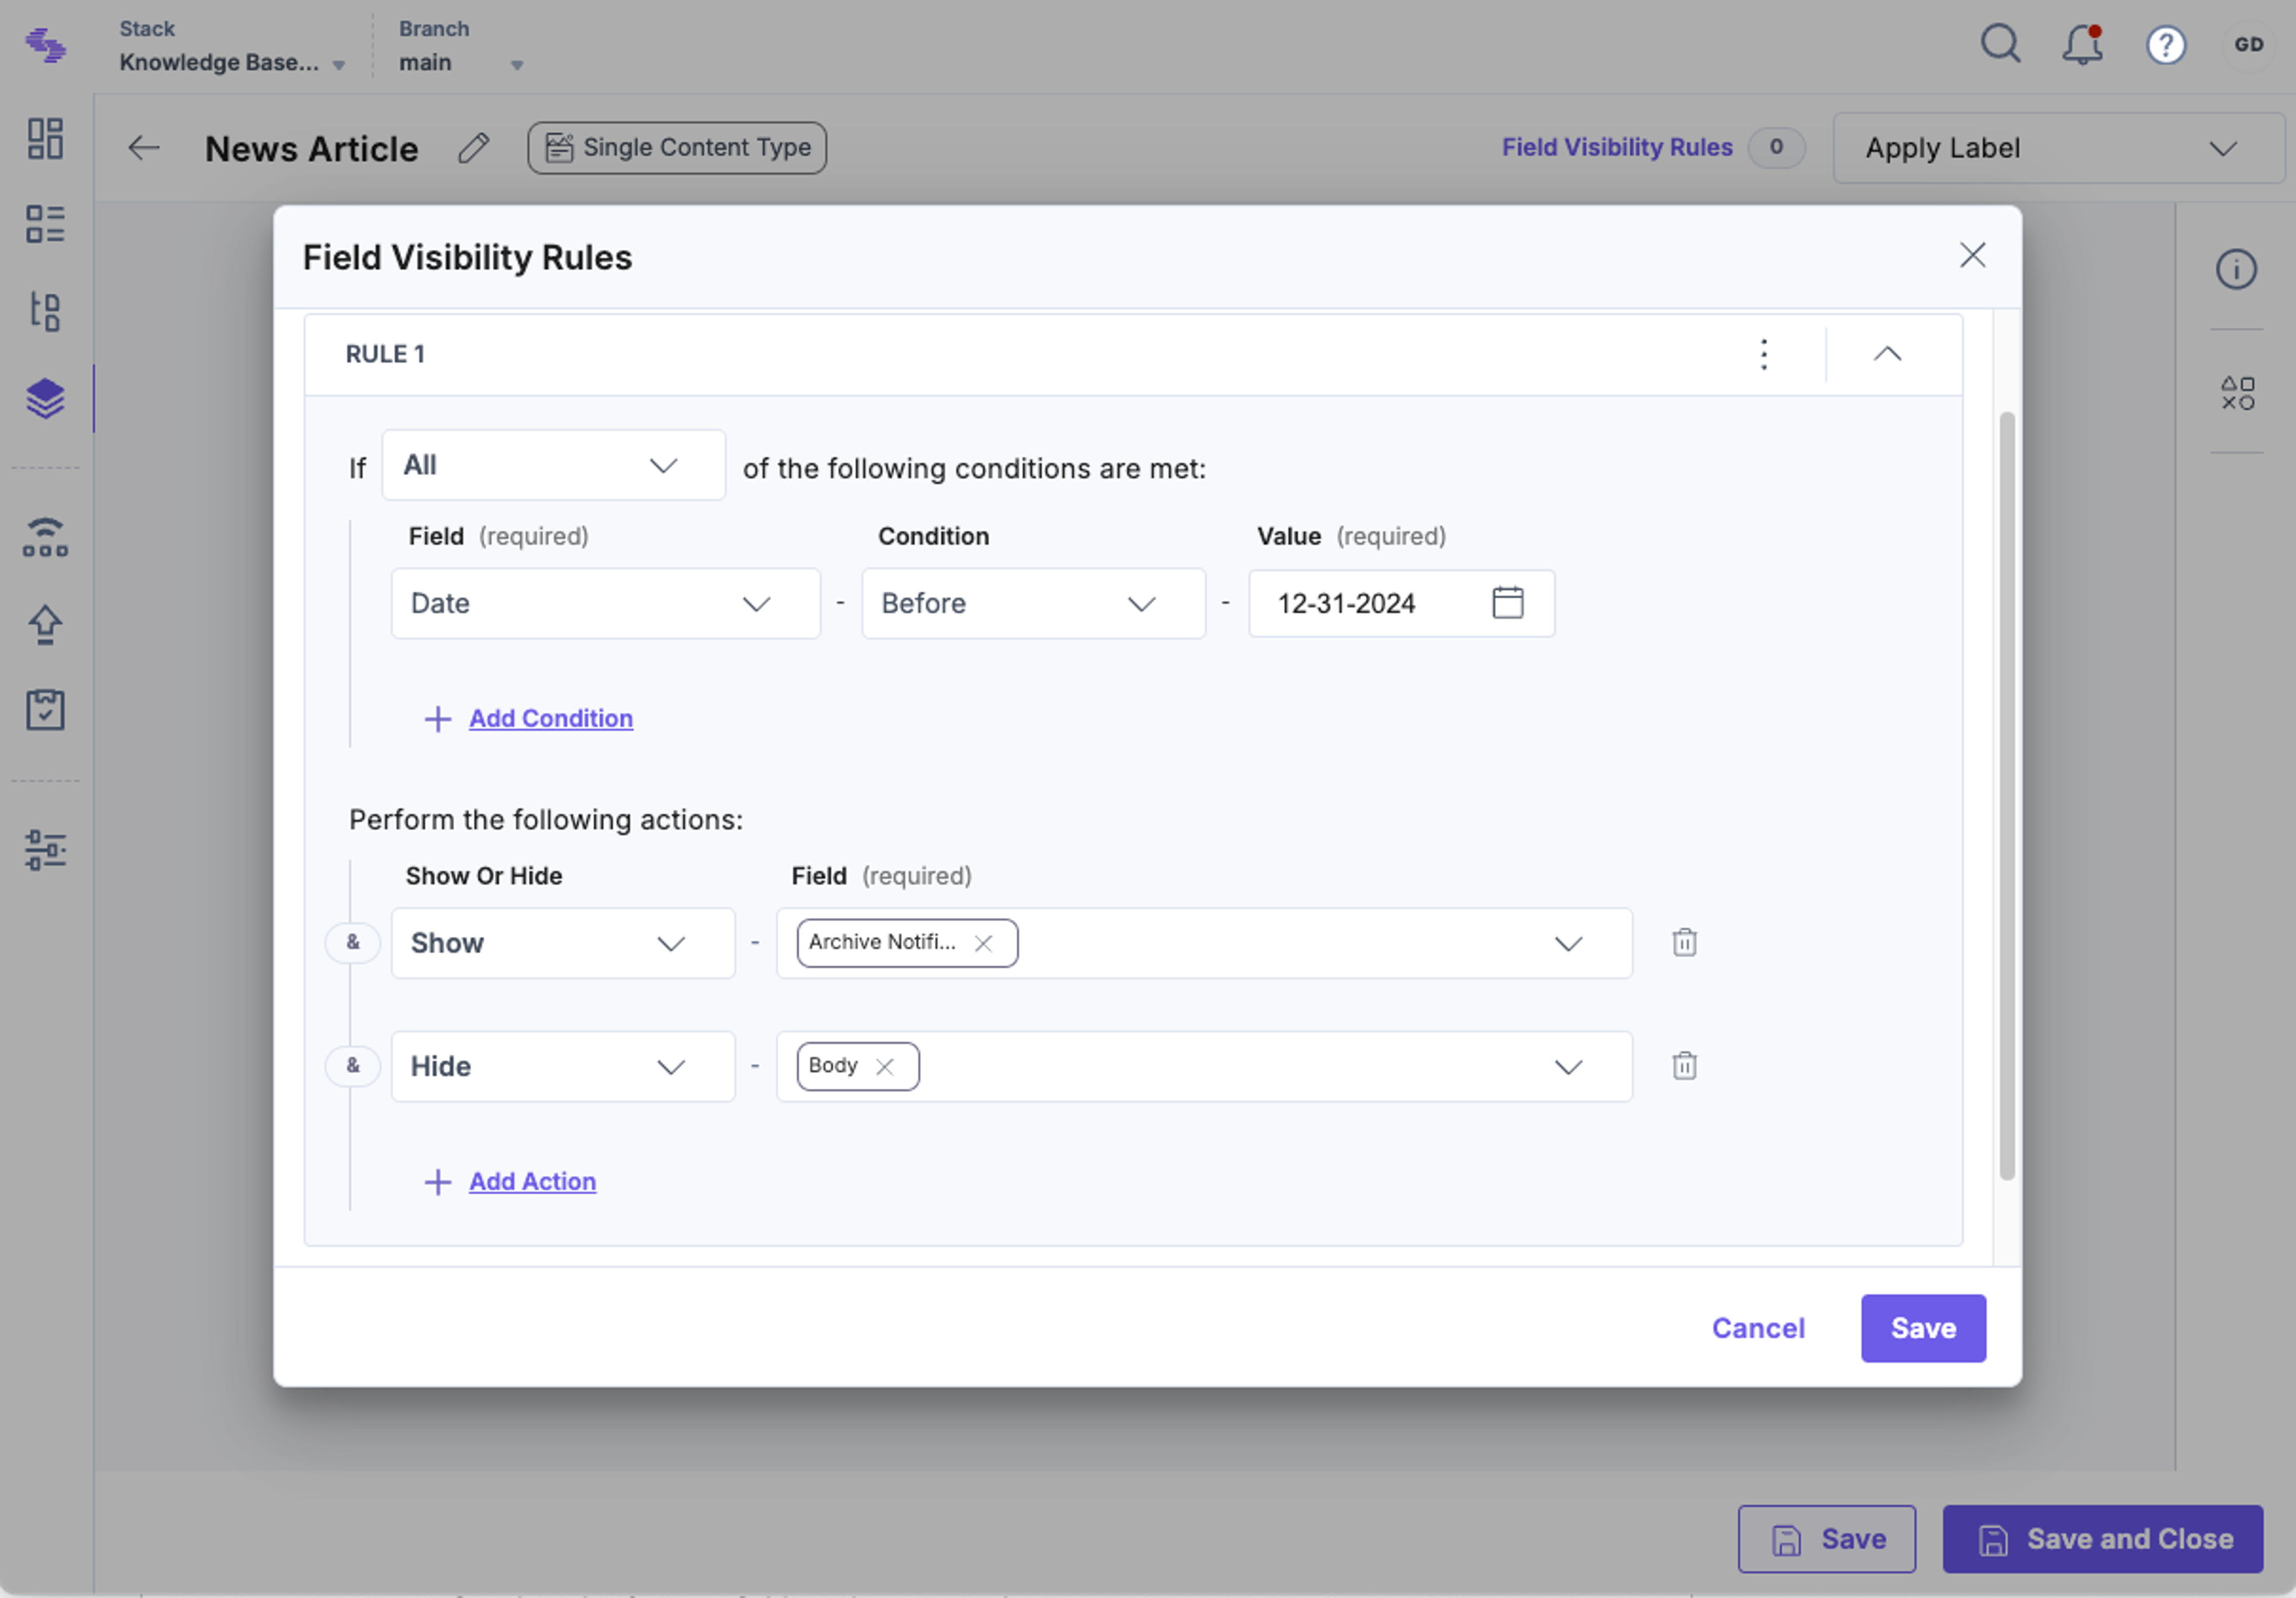Image resolution: width=2296 pixels, height=1598 pixels.
Task: Click the back arrow beside News Article
Action: pos(144,148)
